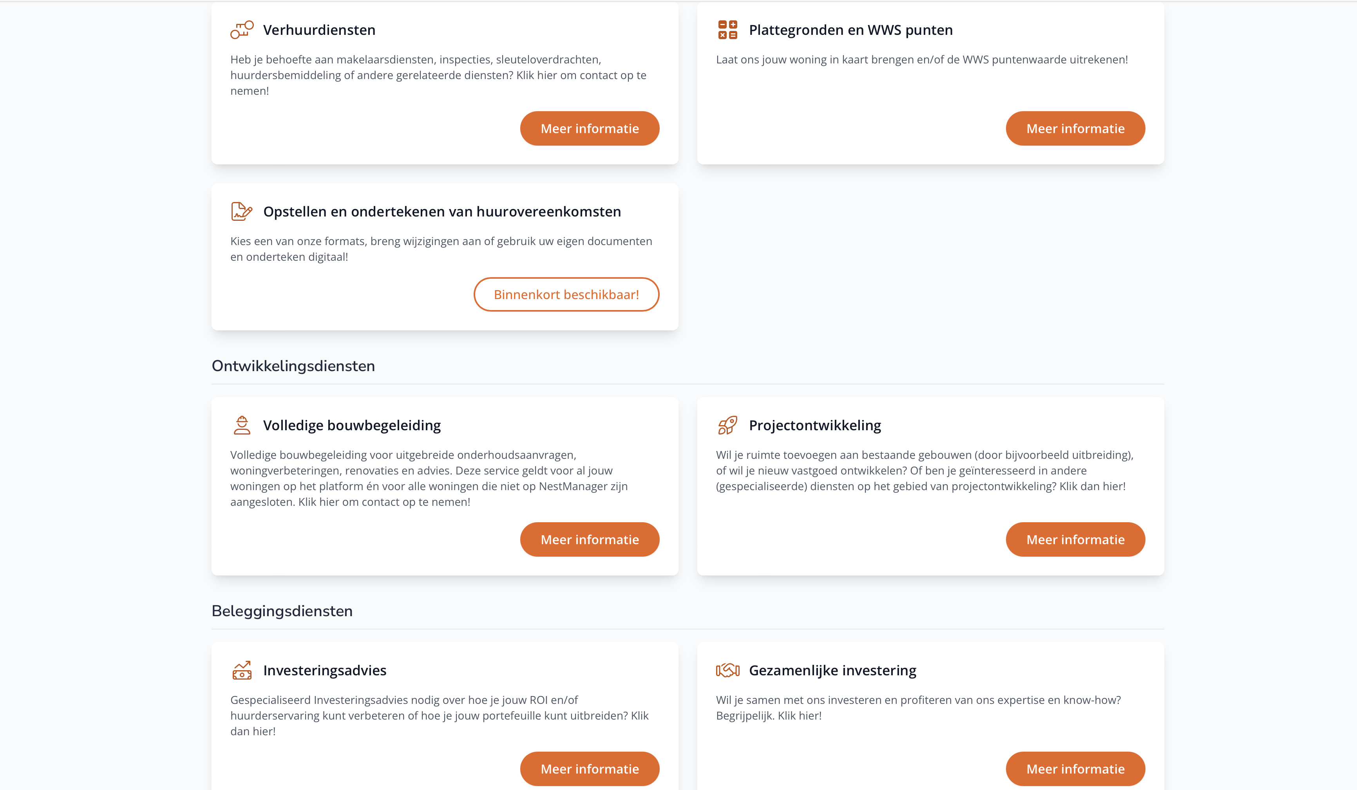
Task: Click the Gezamenlijke investering card title
Action: click(x=832, y=671)
